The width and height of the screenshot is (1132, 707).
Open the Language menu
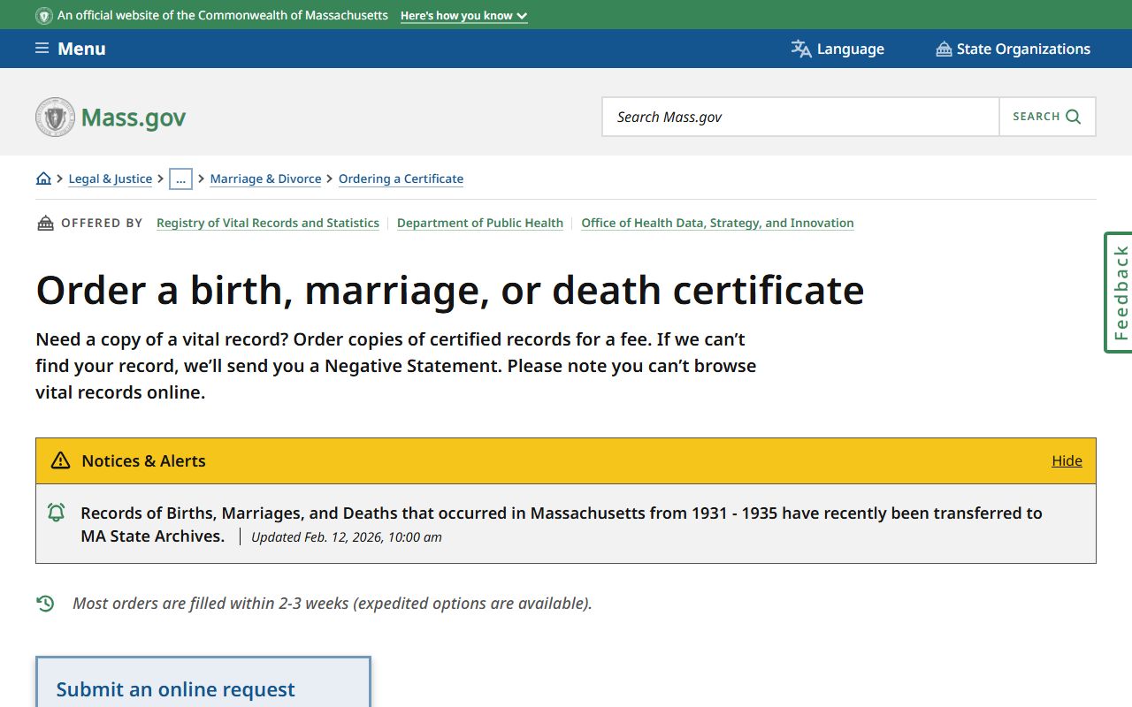coord(838,49)
